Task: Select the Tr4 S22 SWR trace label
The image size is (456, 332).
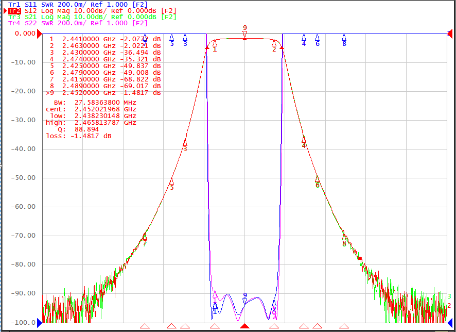Action: pyautogui.click(x=78, y=23)
